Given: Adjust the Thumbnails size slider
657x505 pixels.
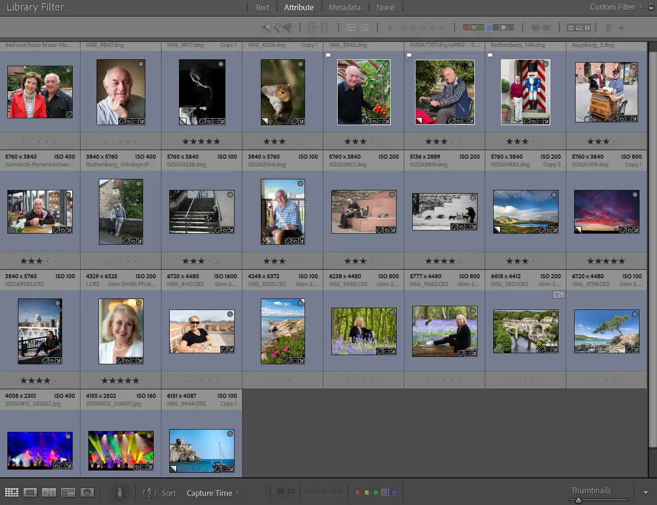Looking at the screenshot, I should pyautogui.click(x=578, y=500).
